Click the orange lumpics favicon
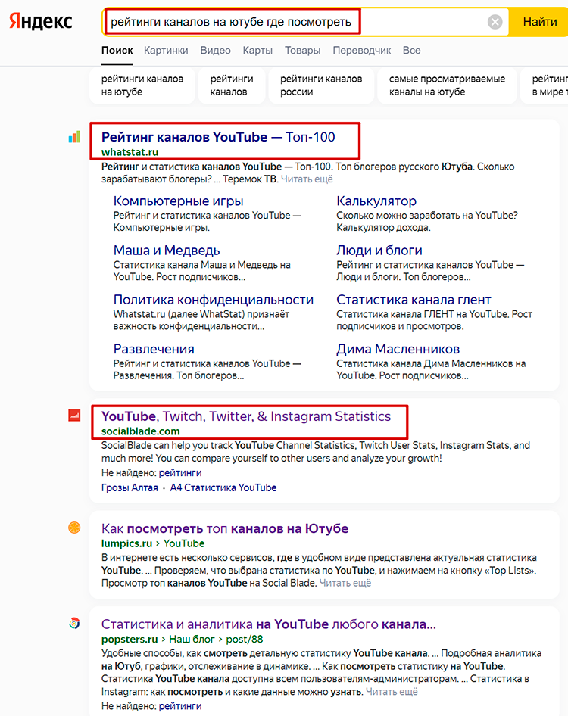The image size is (568, 716). click(74, 528)
